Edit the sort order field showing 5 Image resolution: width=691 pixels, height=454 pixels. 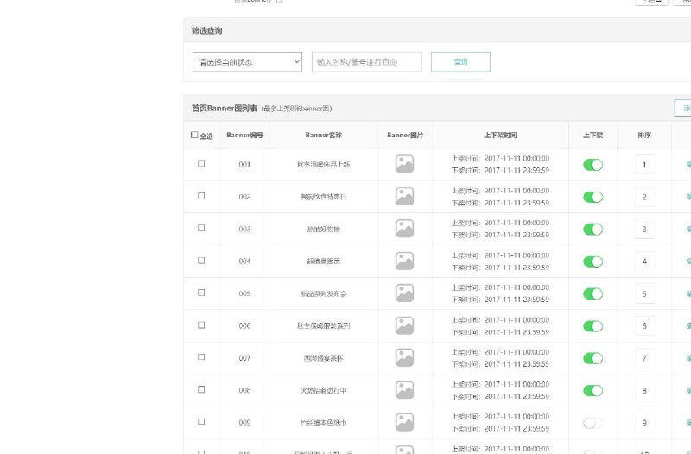pos(644,293)
